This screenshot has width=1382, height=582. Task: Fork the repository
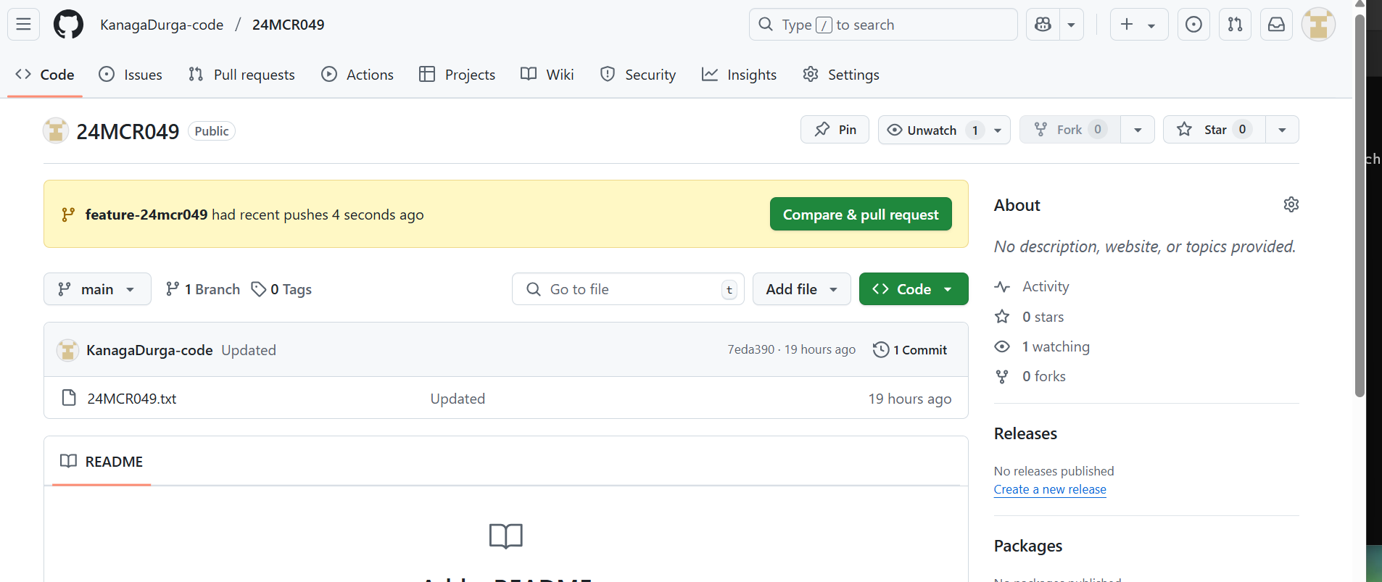pos(1070,130)
